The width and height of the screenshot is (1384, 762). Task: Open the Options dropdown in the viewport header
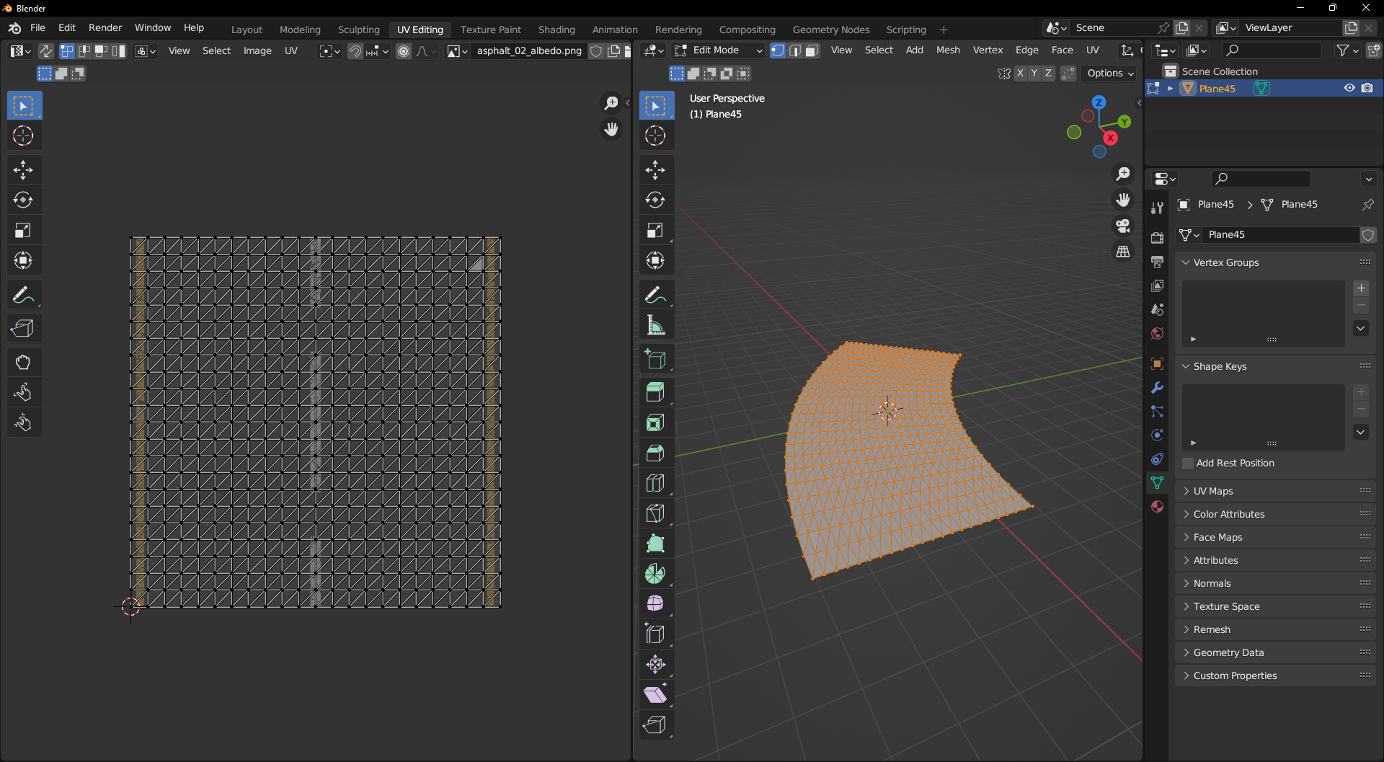[x=1109, y=73]
